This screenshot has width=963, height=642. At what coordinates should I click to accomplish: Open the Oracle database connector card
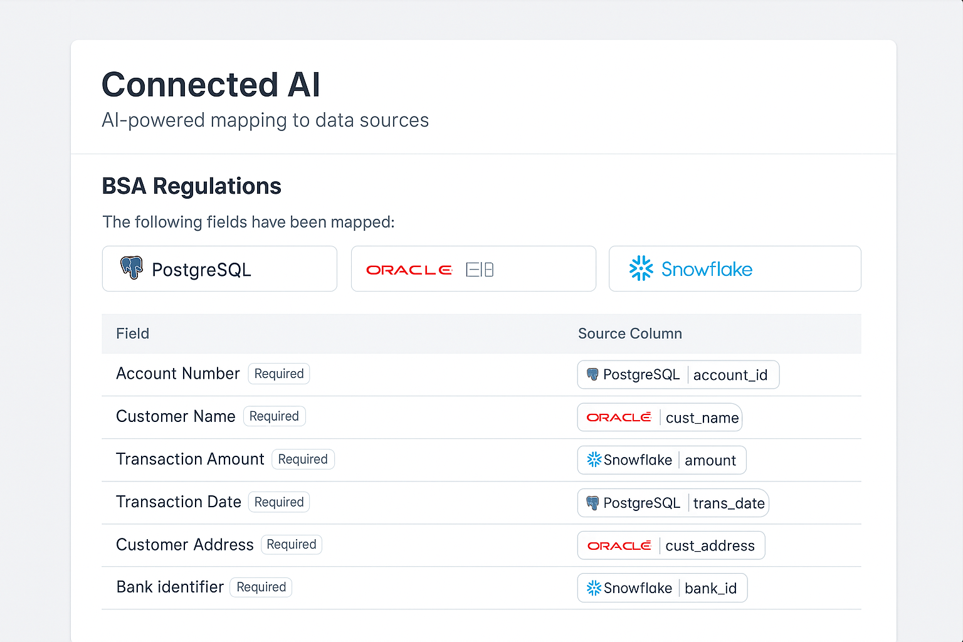[473, 268]
